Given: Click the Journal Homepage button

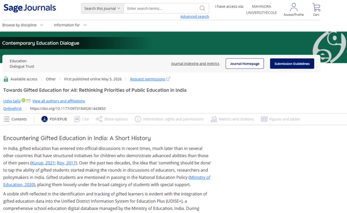Looking at the screenshot, I should click(244, 63).
